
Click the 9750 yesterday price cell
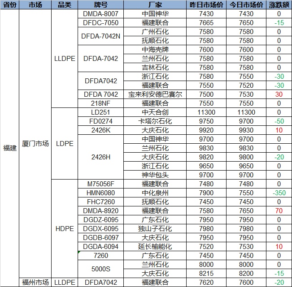pos(206,121)
